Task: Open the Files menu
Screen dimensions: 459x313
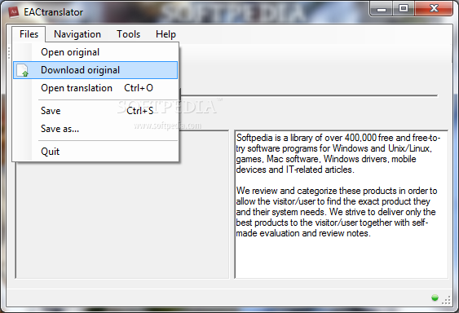Action: tap(29, 34)
